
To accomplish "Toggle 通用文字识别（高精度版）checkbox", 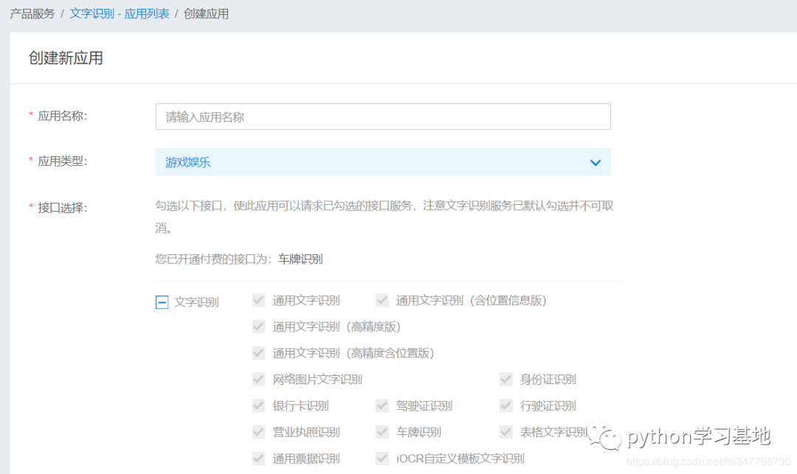I will 259,327.
